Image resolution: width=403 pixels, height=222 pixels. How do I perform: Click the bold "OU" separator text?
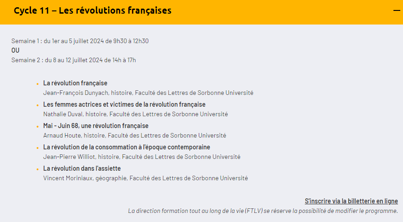(15, 50)
